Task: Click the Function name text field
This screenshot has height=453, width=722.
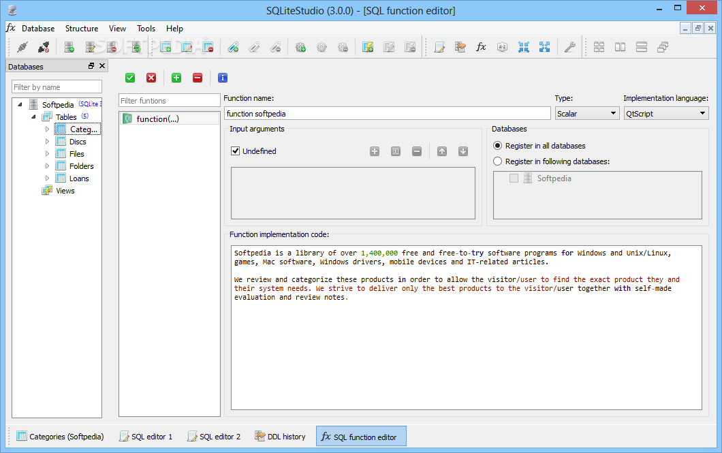Action: pos(388,113)
